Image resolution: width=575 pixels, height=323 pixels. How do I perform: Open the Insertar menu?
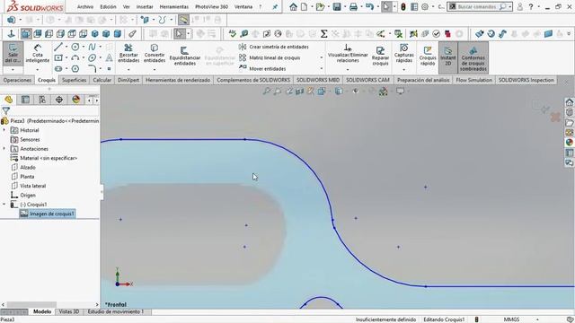[x=145, y=6]
